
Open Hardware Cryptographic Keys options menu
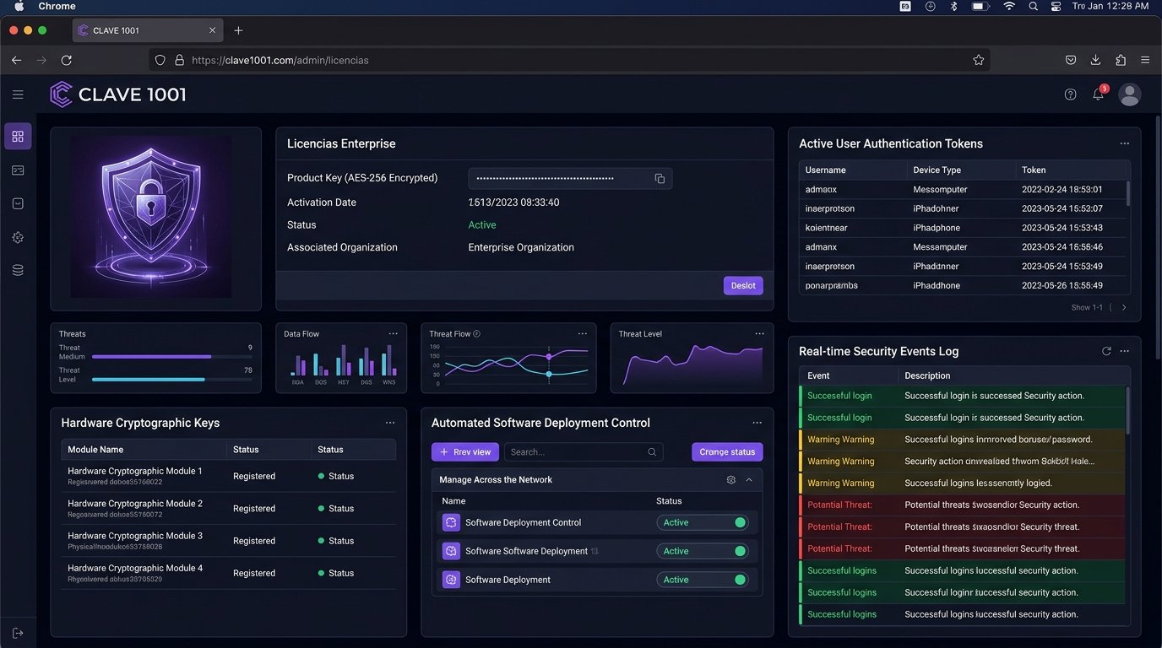pos(390,423)
